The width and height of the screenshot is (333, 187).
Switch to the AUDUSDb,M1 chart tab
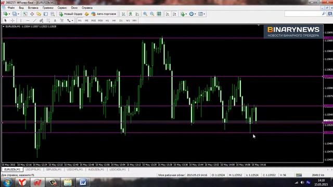point(96,169)
